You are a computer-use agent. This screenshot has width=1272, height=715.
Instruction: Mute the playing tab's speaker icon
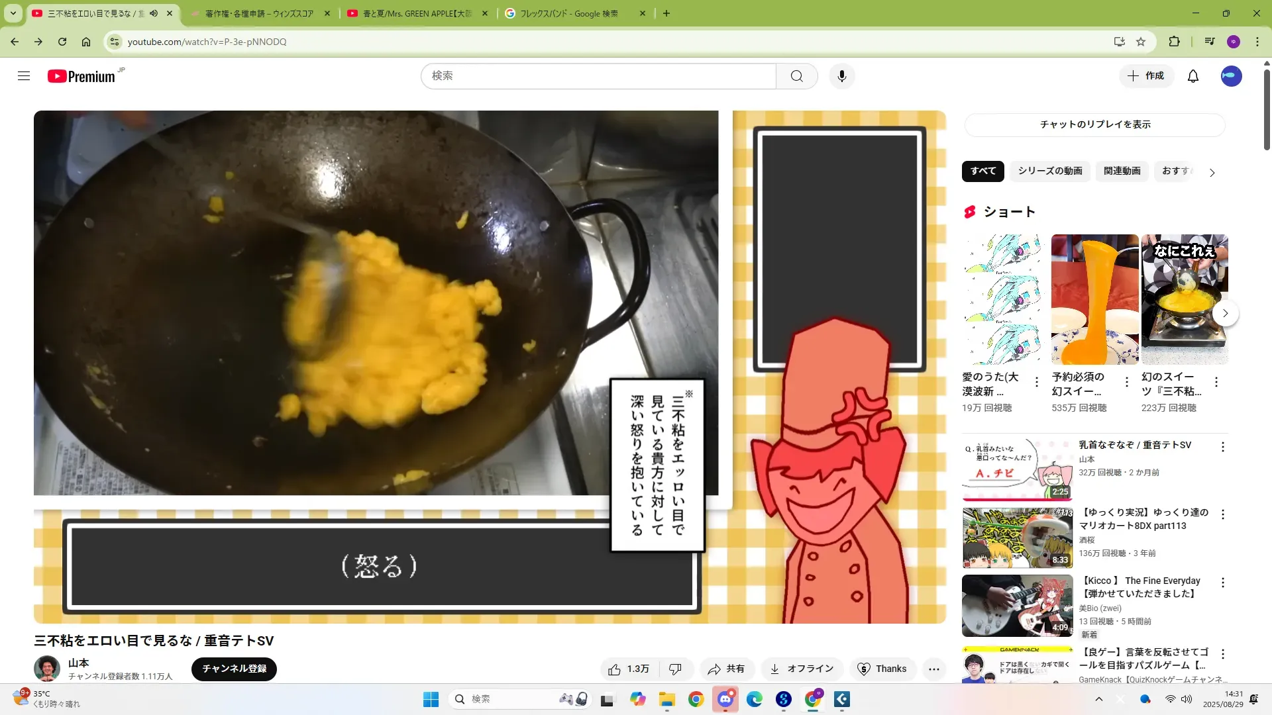(154, 13)
